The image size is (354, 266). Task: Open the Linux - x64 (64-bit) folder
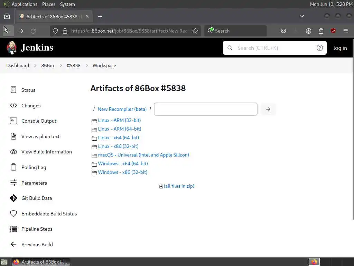tap(118, 138)
